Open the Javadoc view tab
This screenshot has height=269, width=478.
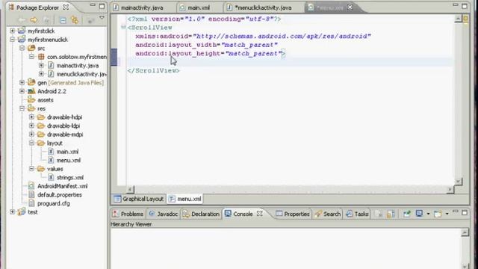coord(164,214)
